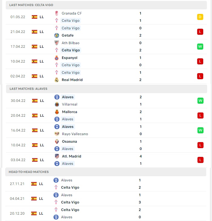Click the Villarreal club crest icon
This screenshot has height=221, width=212.
57,104
